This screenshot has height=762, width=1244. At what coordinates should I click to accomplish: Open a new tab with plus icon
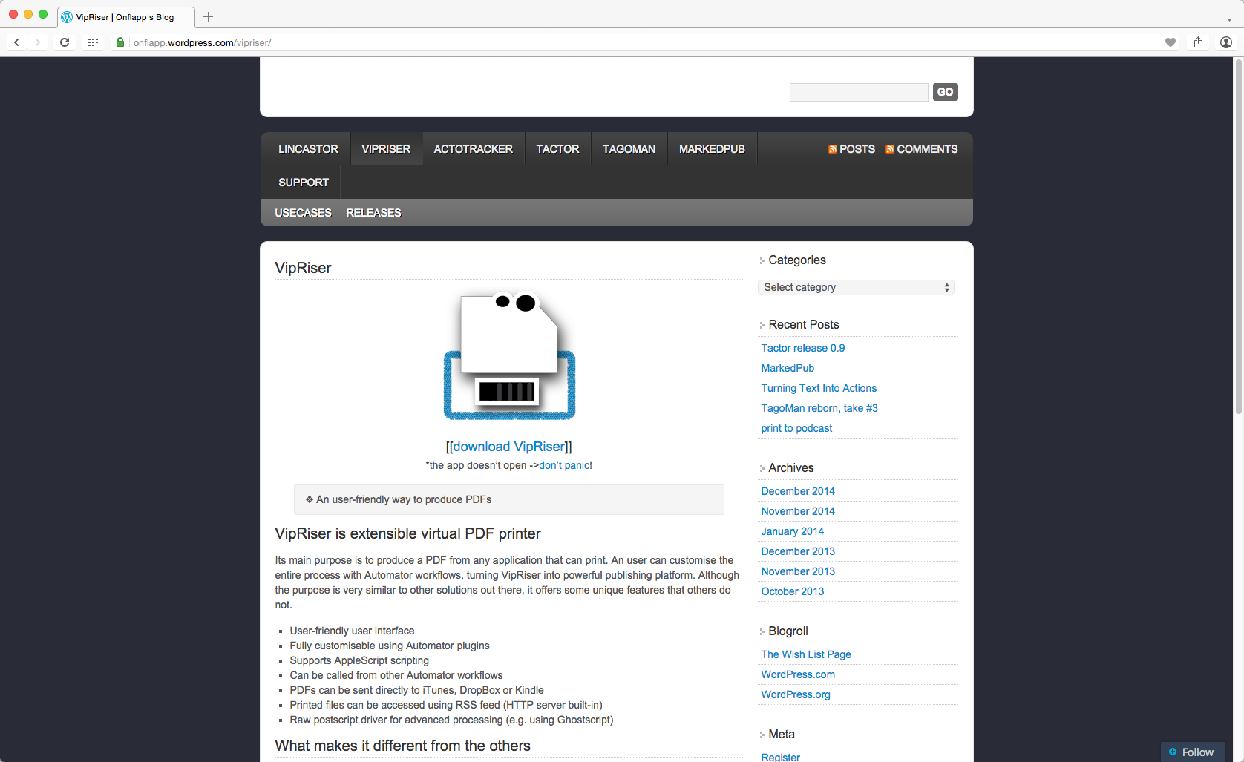coord(209,16)
